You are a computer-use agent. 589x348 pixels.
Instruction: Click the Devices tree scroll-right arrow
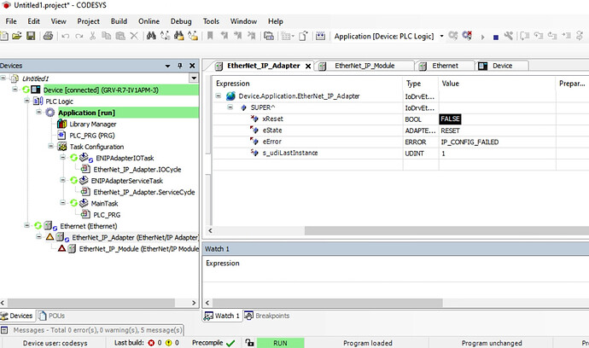(x=194, y=303)
